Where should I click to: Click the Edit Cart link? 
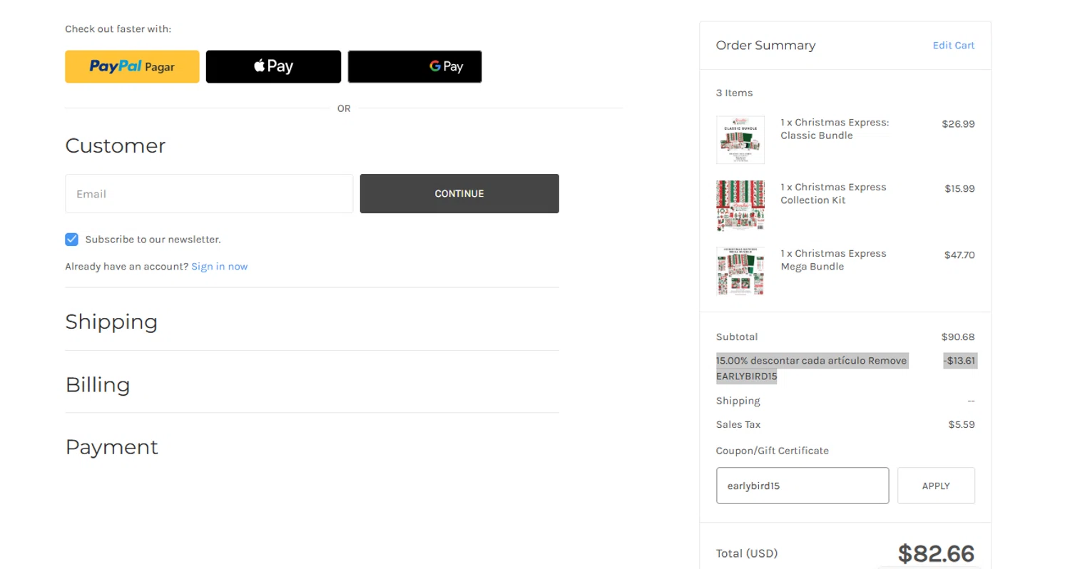(954, 45)
